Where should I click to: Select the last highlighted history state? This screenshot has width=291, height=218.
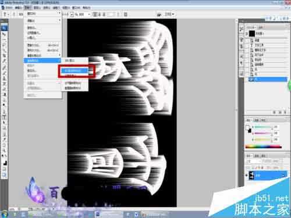[268, 79]
